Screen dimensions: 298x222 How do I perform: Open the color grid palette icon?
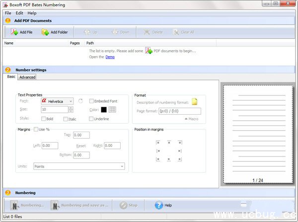pos(112,110)
